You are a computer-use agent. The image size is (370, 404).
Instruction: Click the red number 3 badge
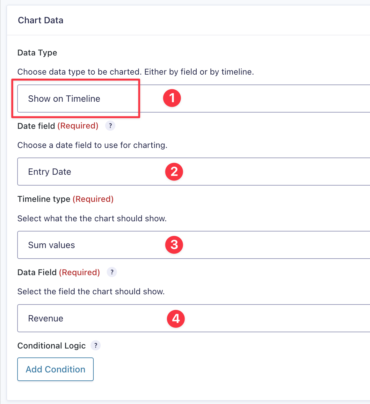point(174,245)
